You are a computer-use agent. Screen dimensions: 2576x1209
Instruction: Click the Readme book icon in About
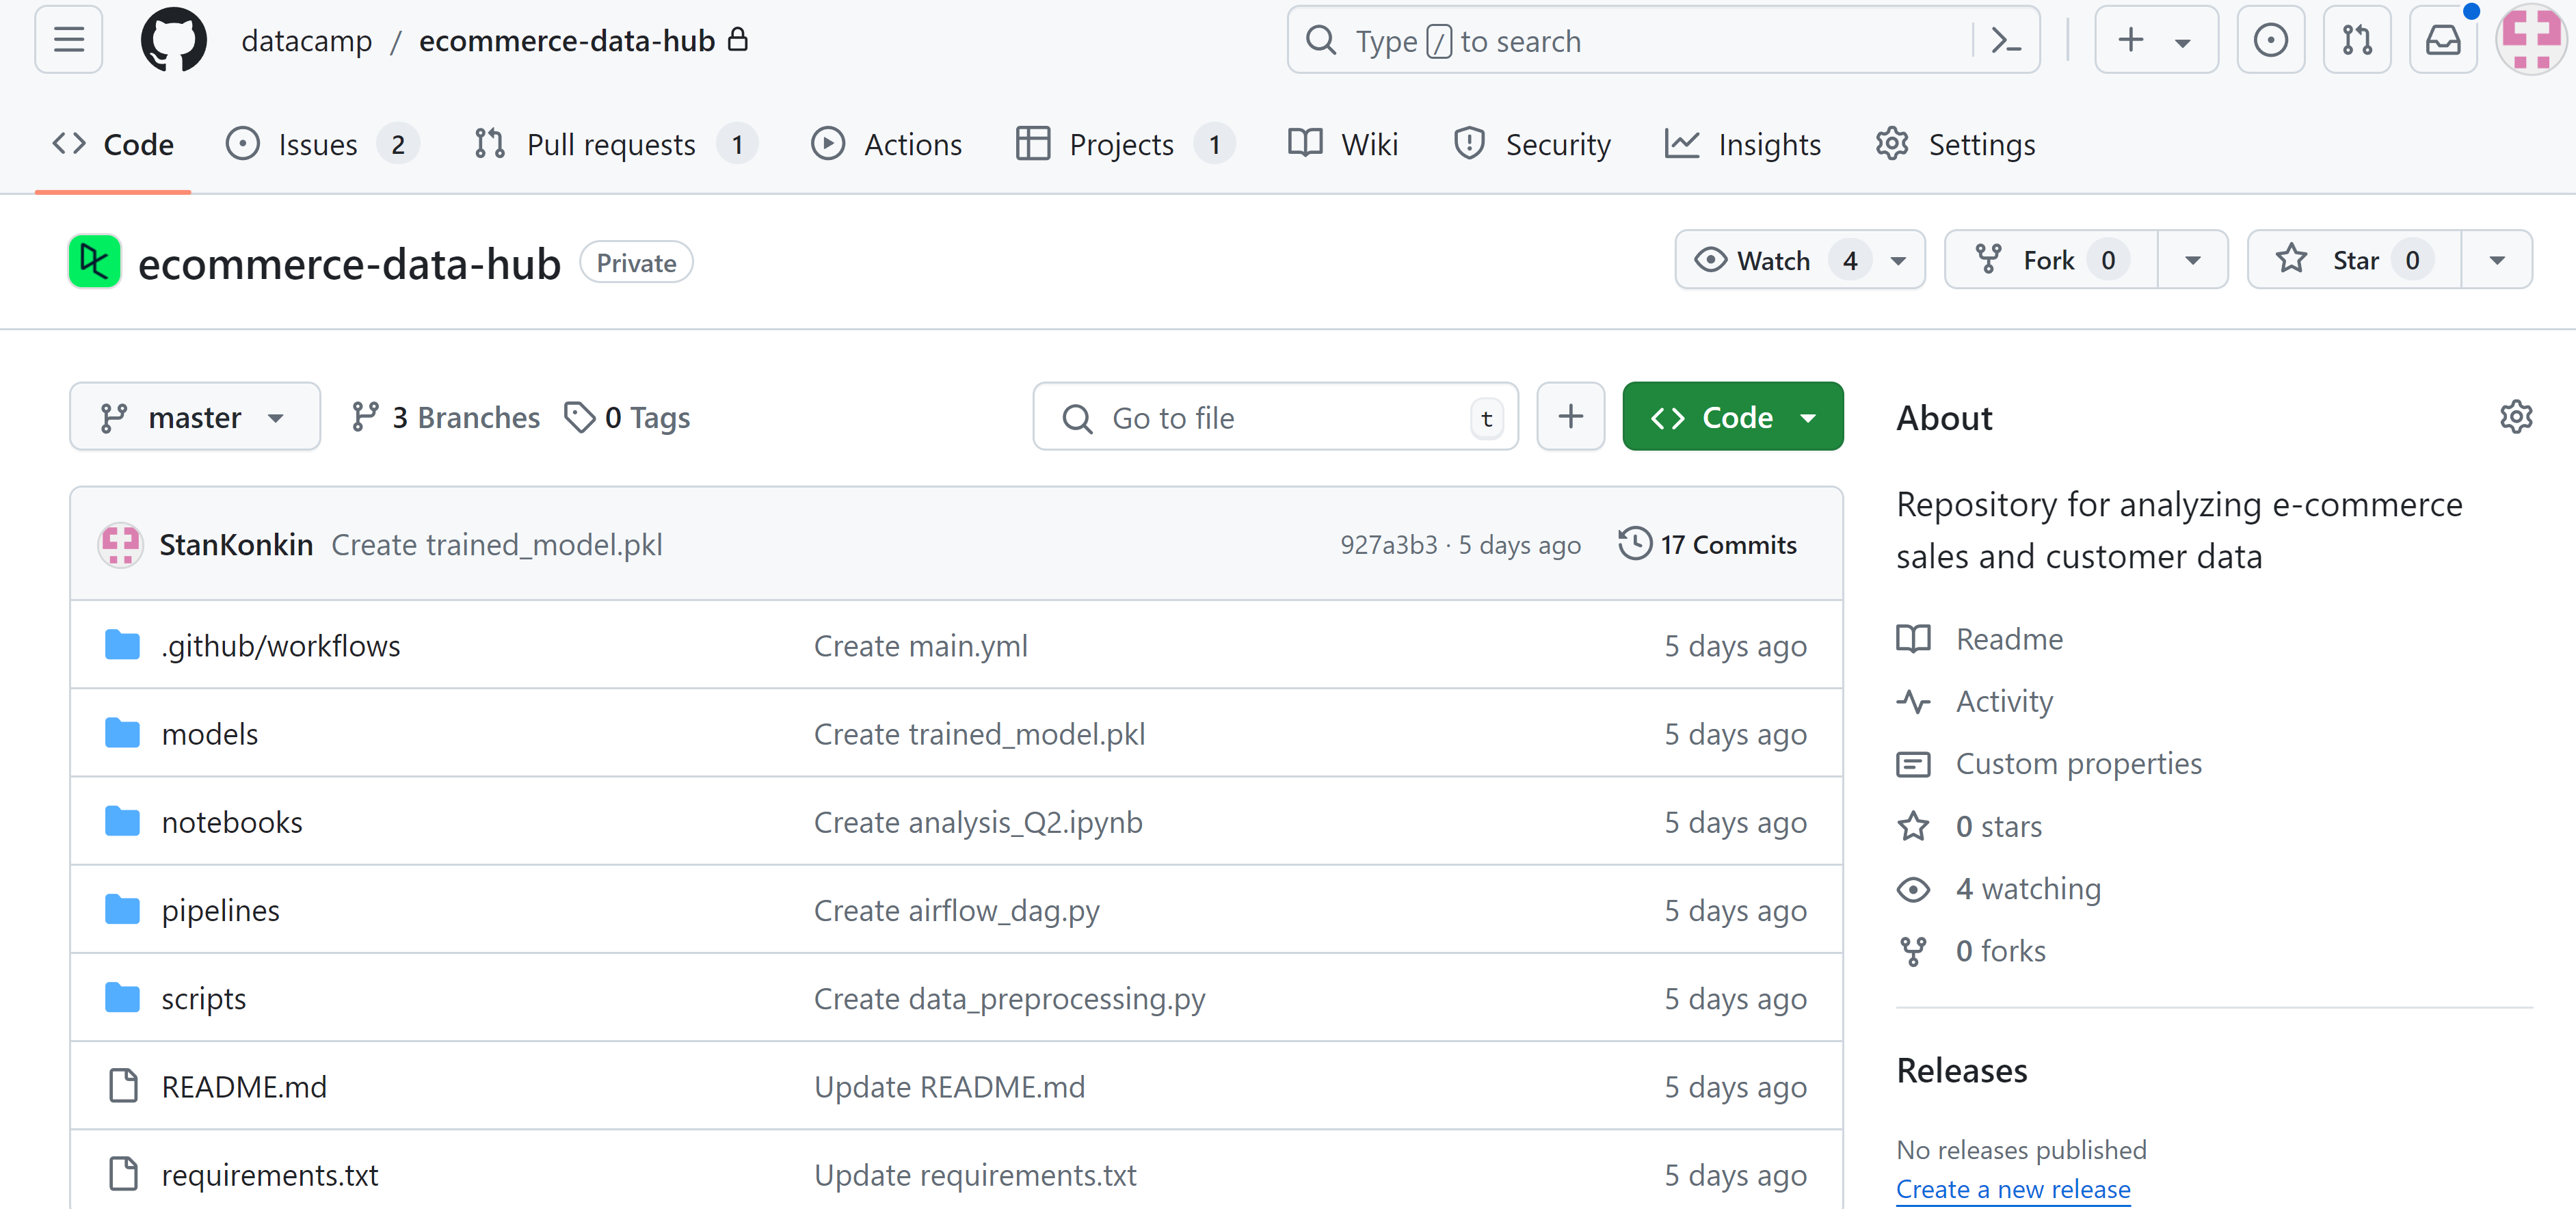point(1913,638)
